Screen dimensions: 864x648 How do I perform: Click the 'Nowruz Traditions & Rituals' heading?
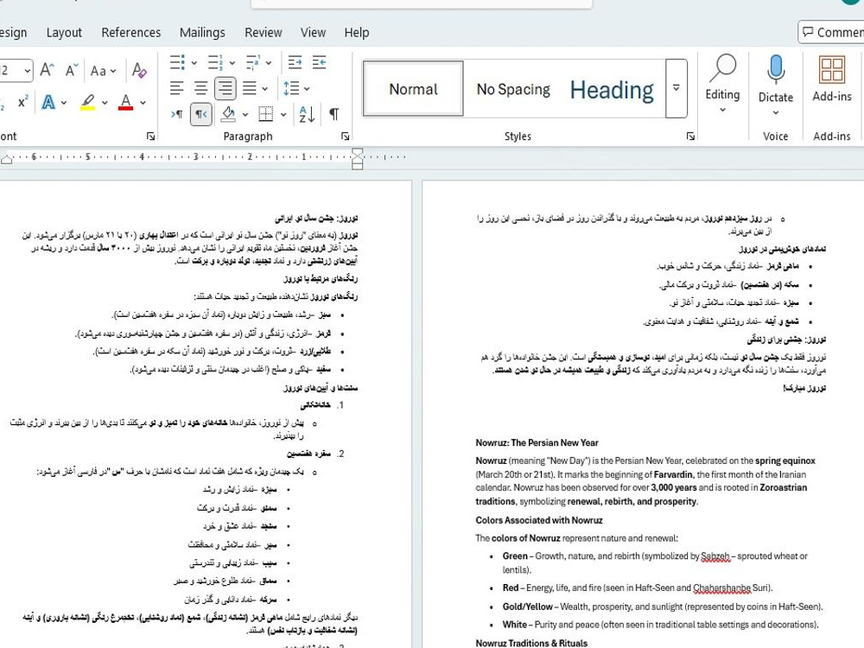pos(531,643)
